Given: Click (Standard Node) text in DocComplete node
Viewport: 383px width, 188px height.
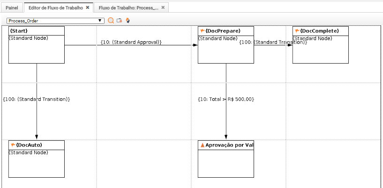Looking at the screenshot, I should point(312,38).
